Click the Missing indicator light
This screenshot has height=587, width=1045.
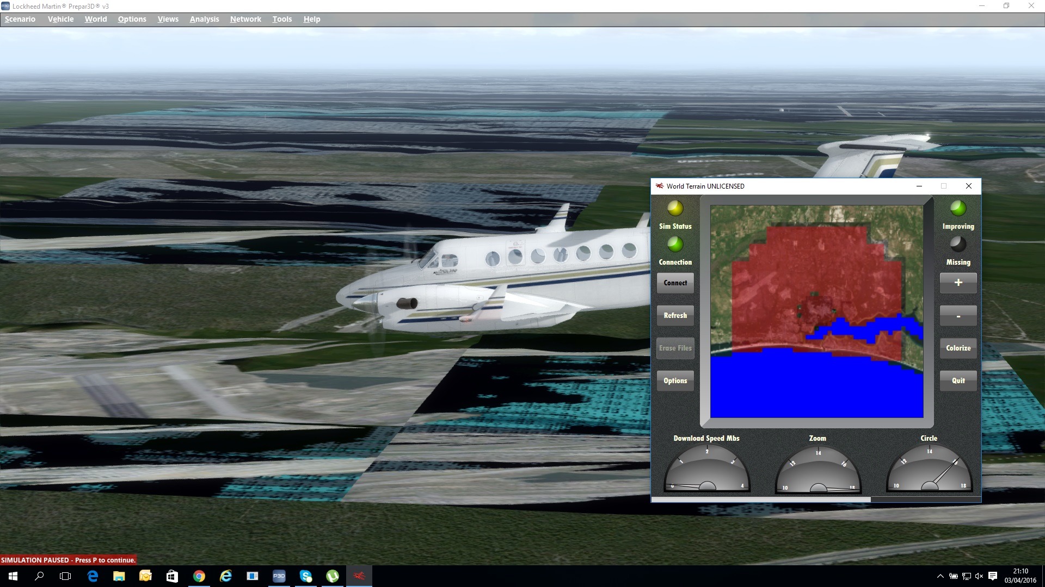(958, 244)
